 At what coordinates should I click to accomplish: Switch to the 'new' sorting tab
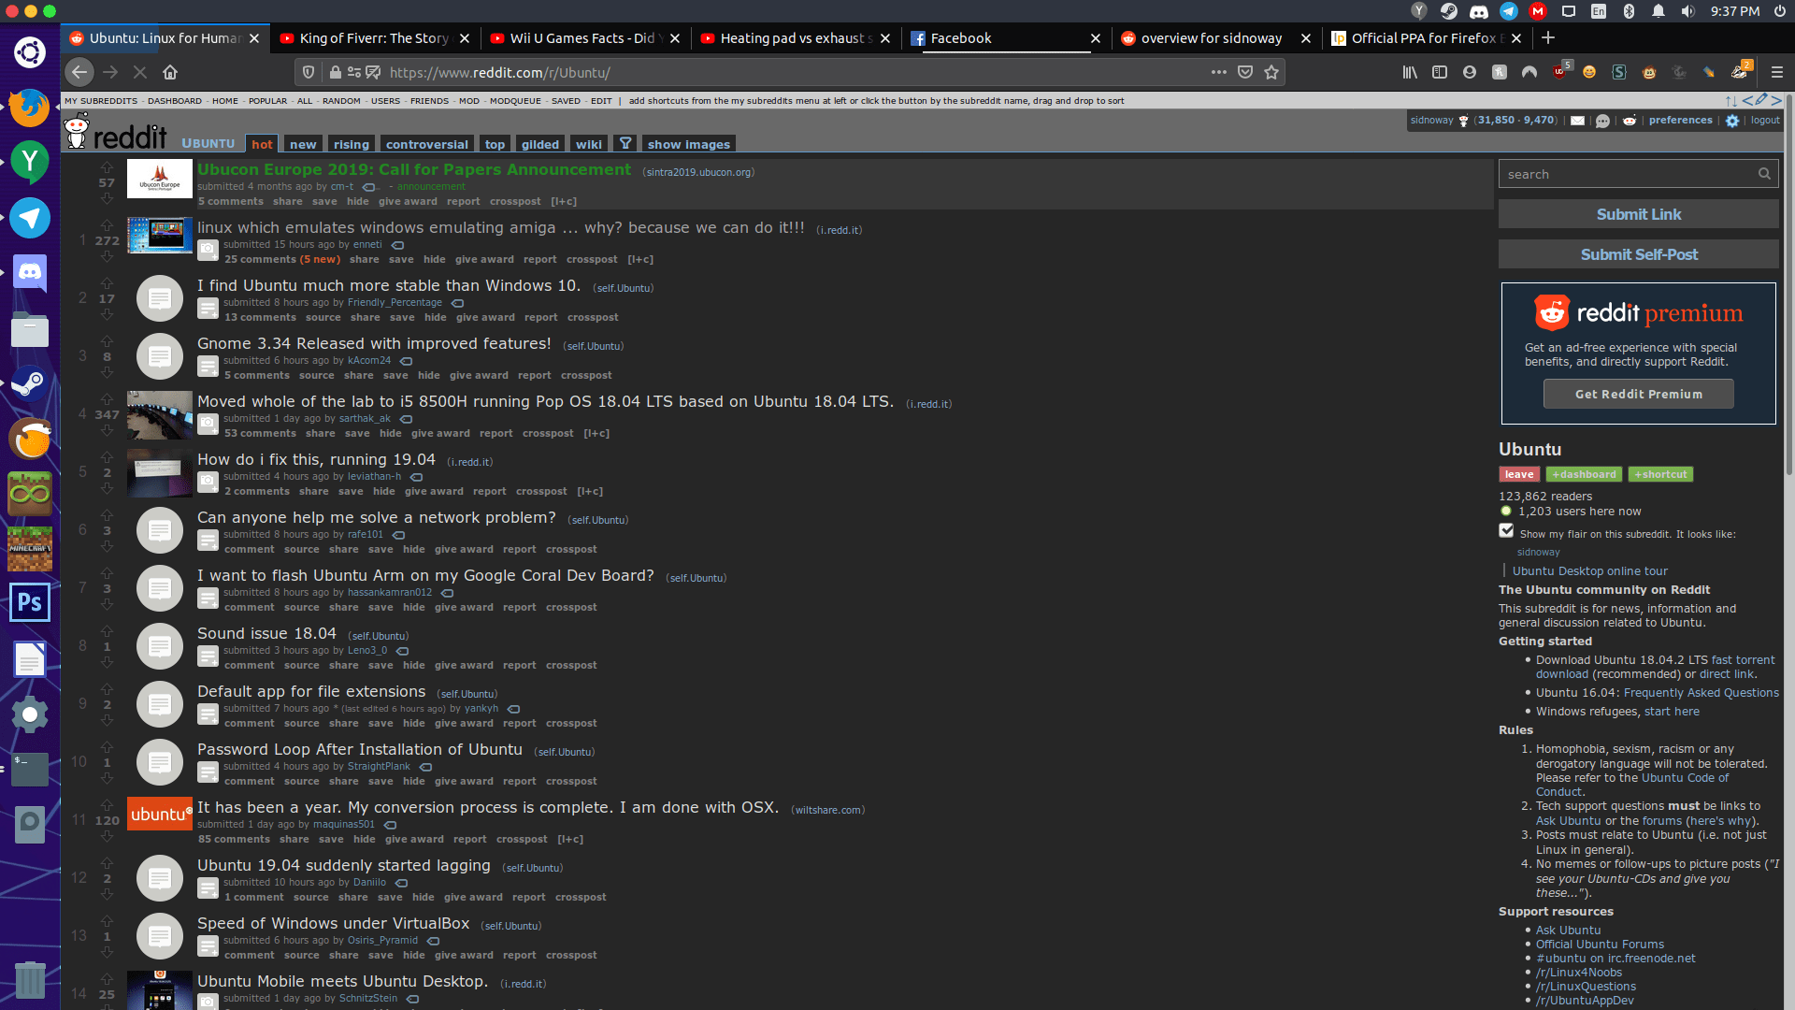[303, 144]
